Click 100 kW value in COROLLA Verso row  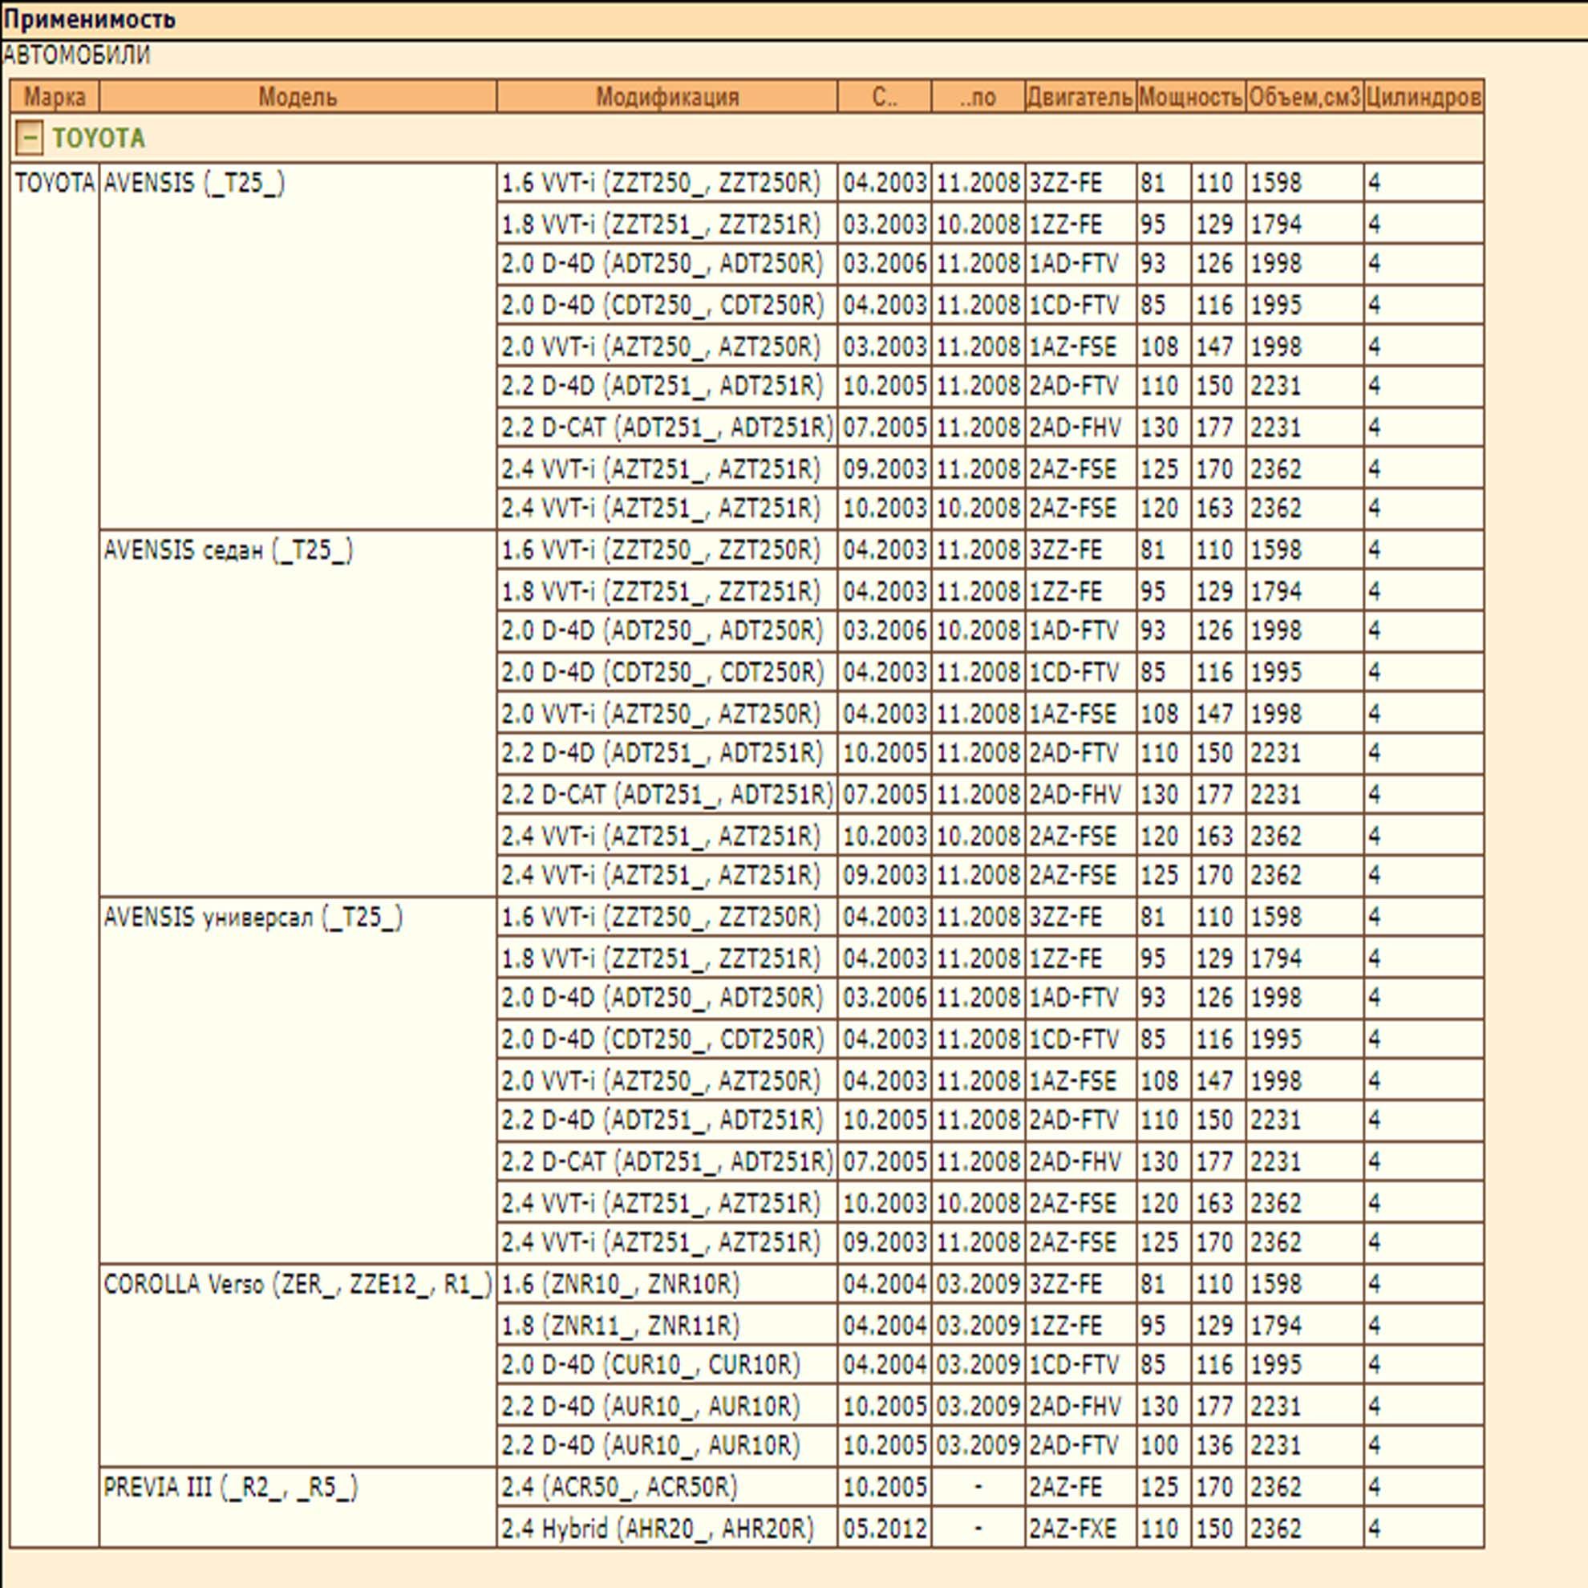click(x=1164, y=1446)
